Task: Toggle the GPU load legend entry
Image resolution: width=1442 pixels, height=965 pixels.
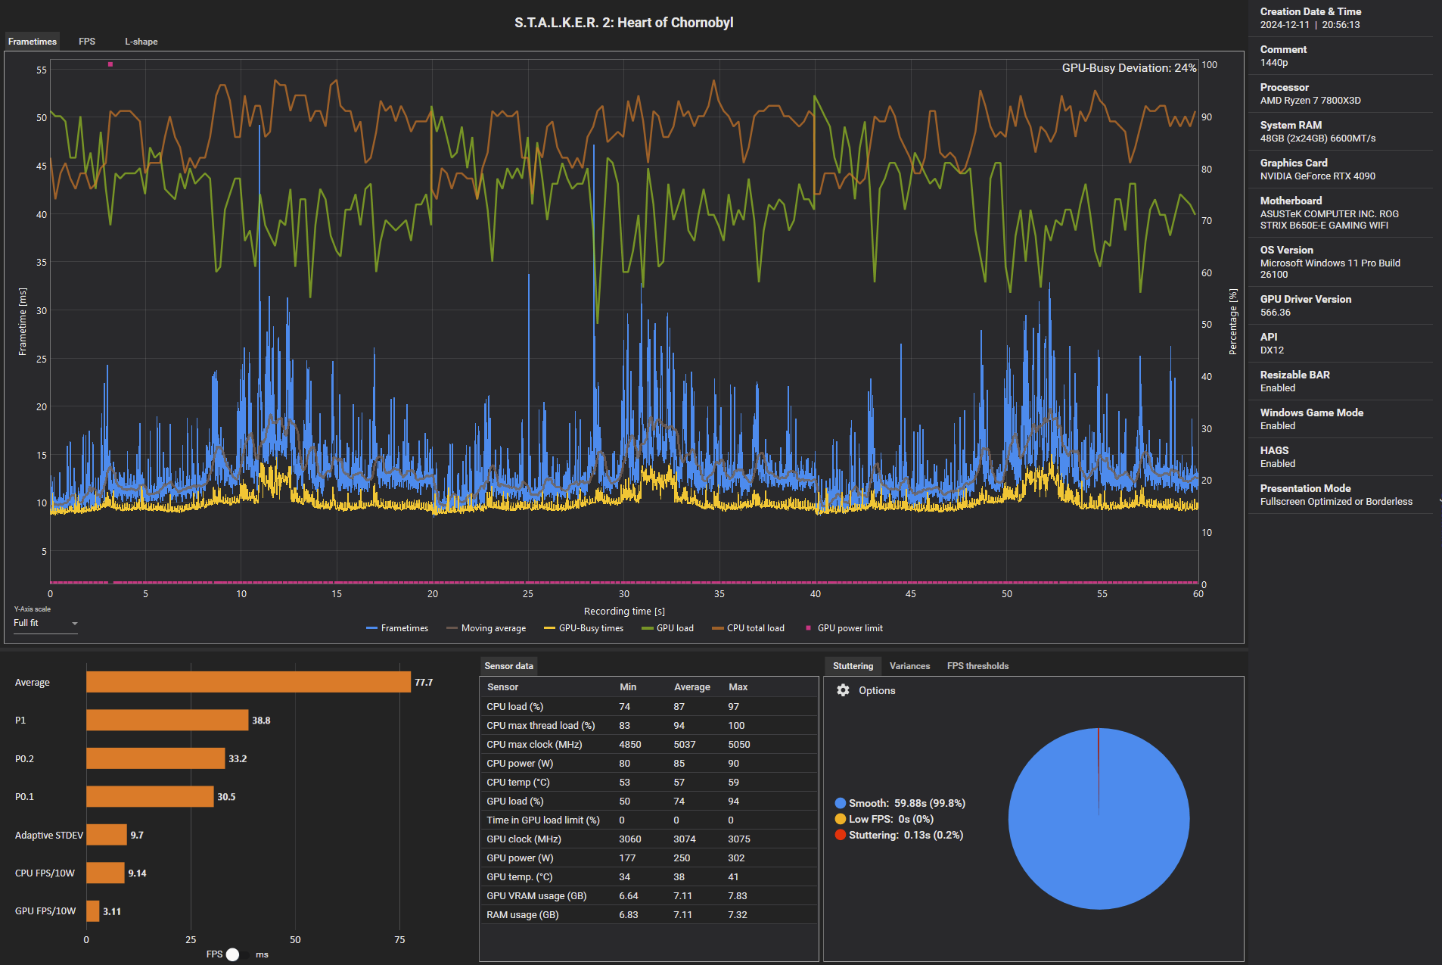Action: click(667, 628)
